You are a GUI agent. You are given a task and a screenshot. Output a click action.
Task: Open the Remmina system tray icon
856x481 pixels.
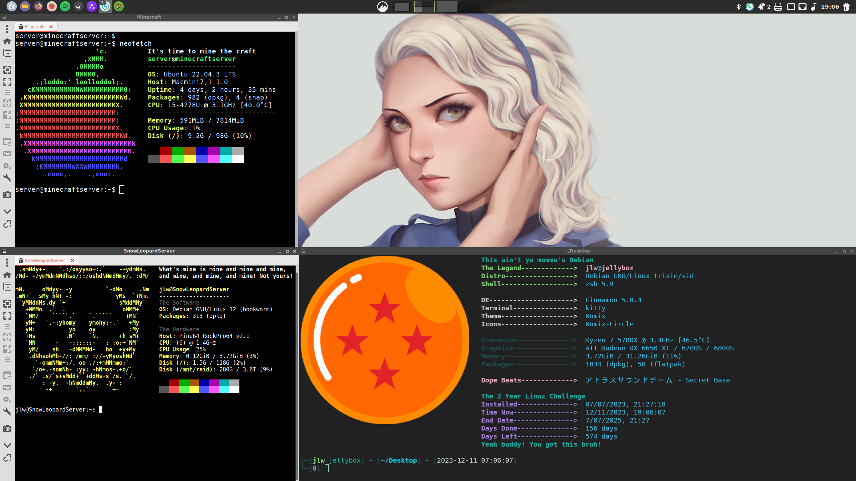tap(750, 7)
